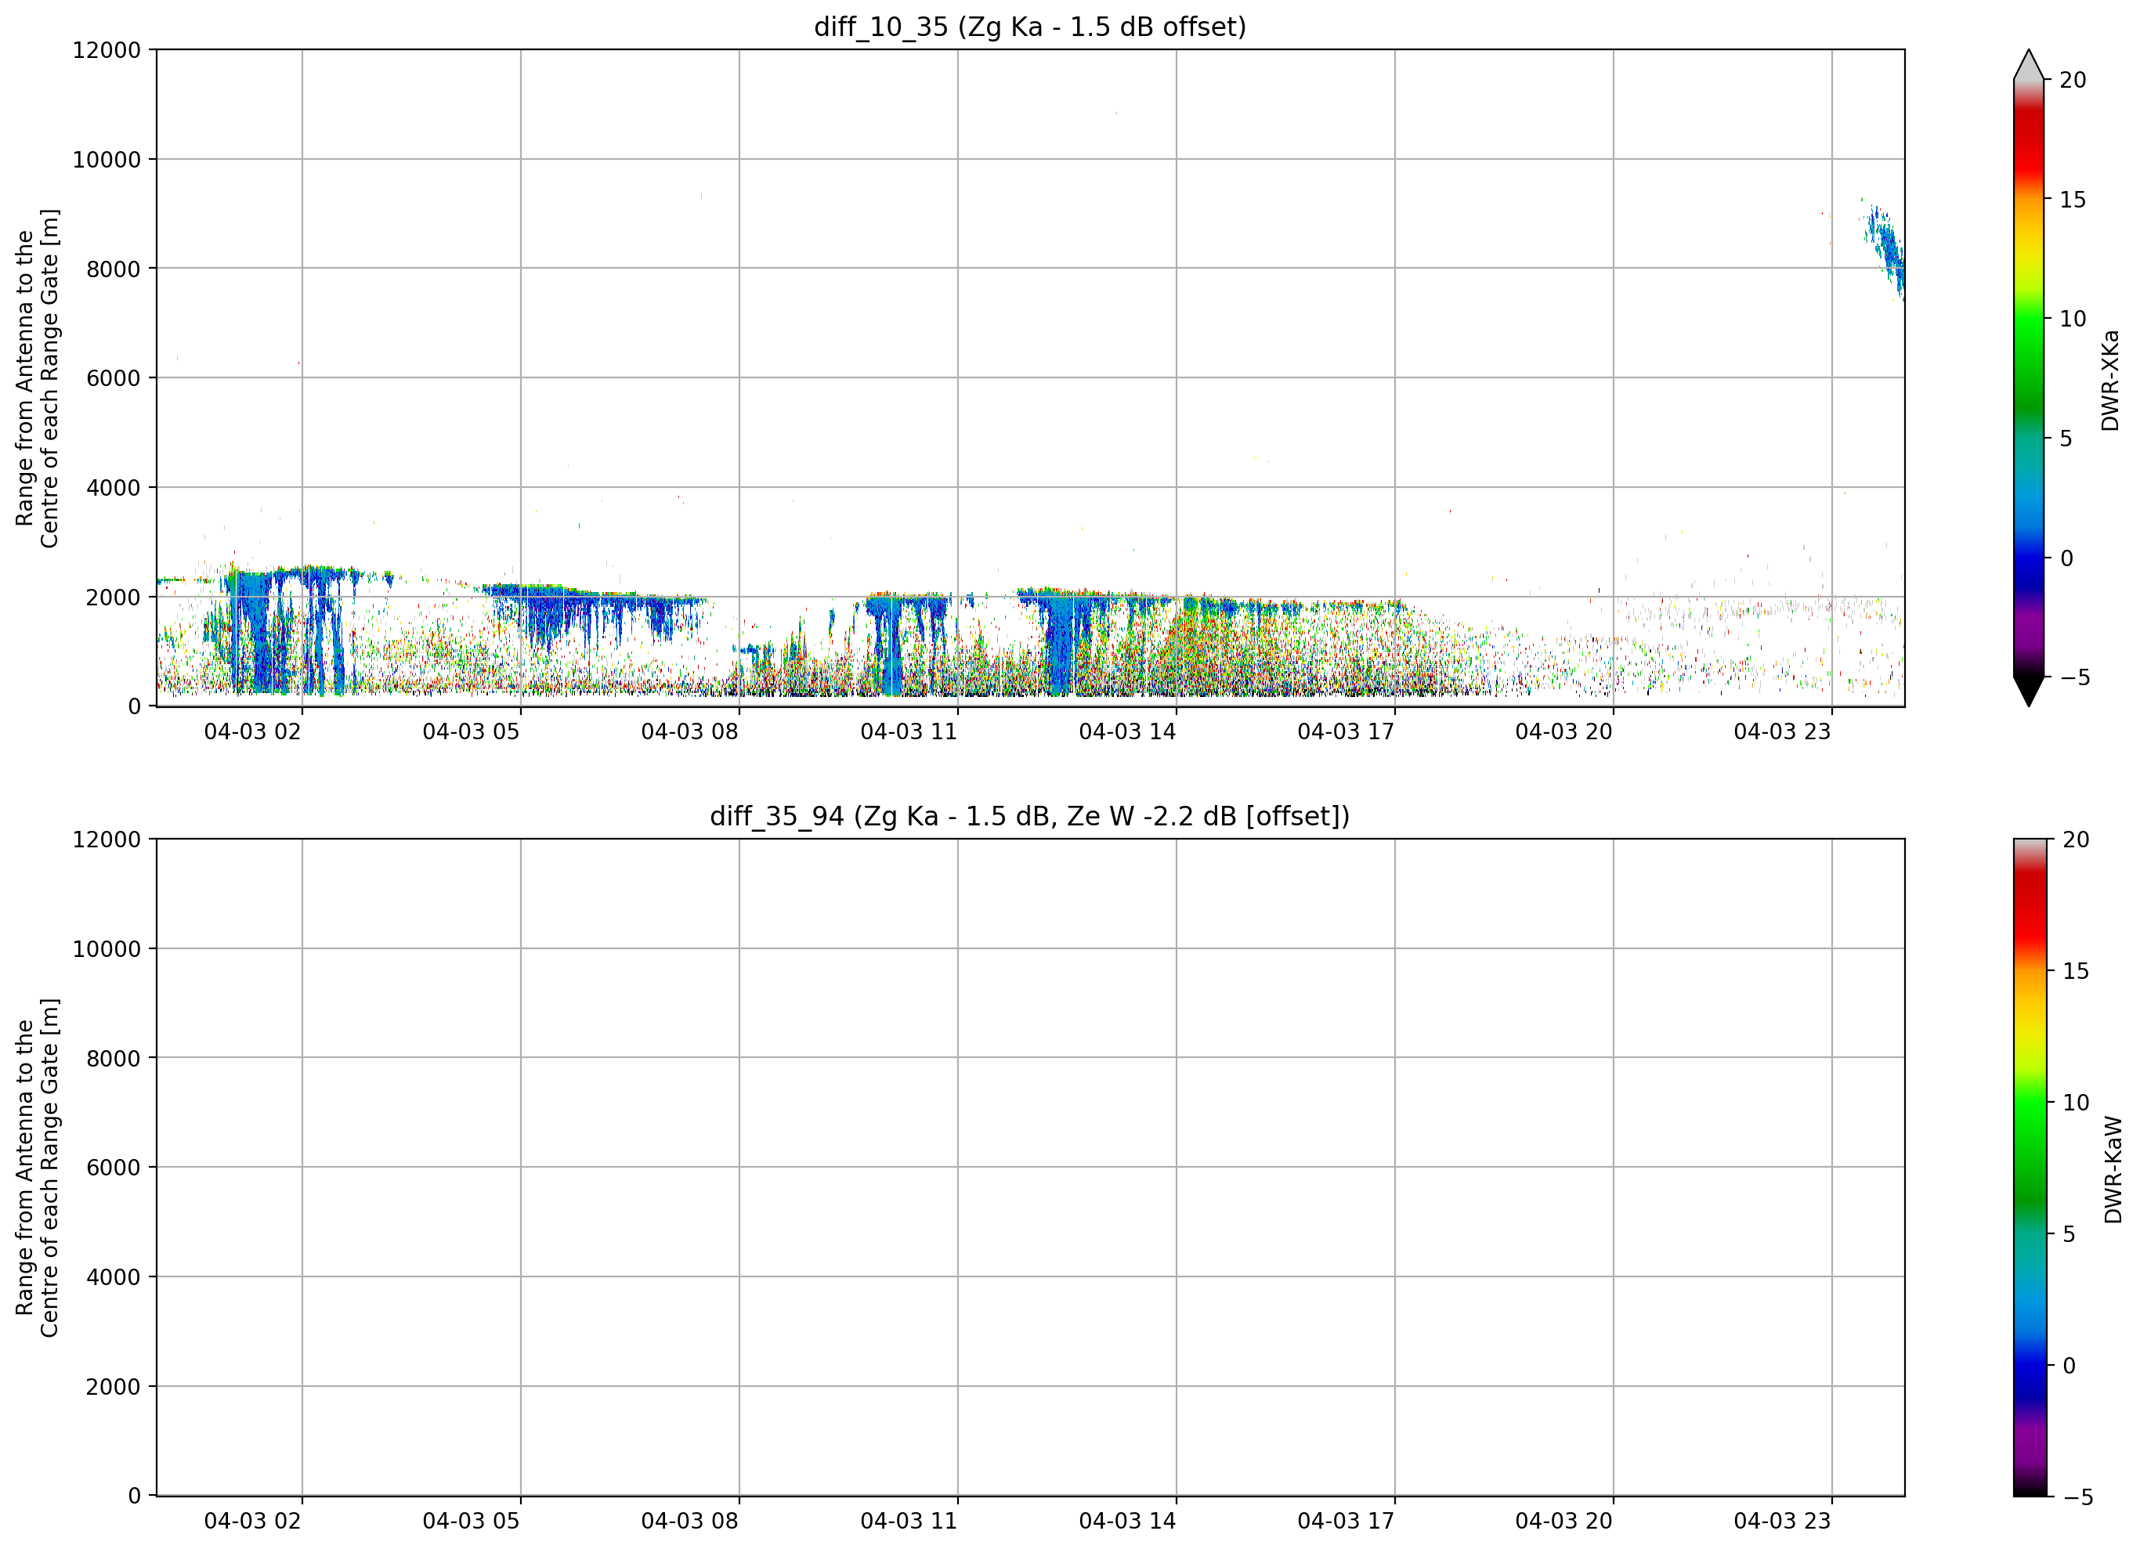Screen dimensions: 2140x1549
Task: Click the "04-03 11" tick under the top plot
Action: [x=909, y=732]
